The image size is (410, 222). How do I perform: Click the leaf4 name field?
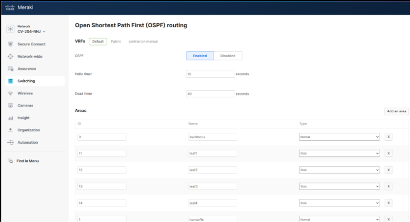point(213,203)
